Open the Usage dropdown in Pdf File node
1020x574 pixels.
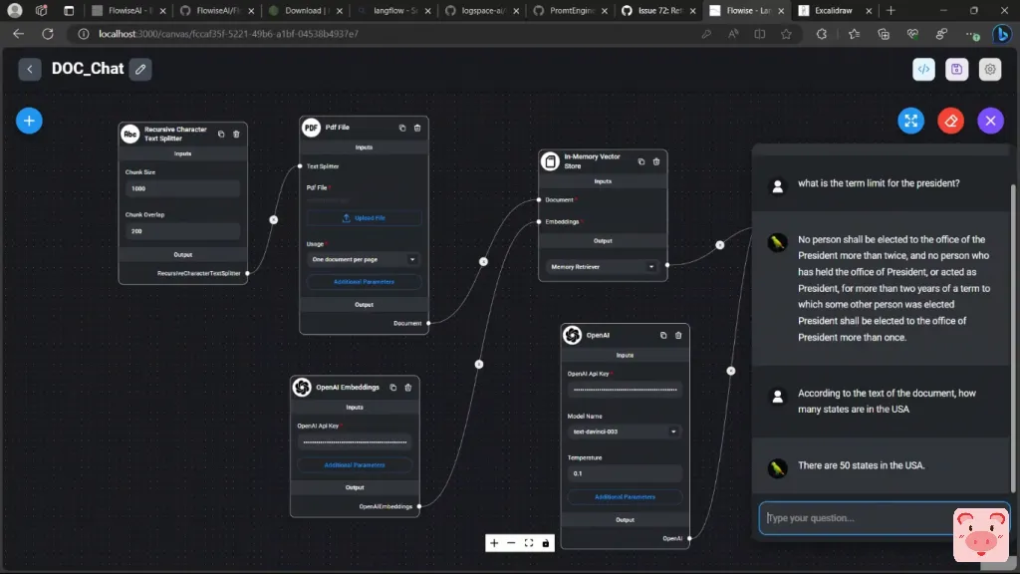click(x=364, y=259)
